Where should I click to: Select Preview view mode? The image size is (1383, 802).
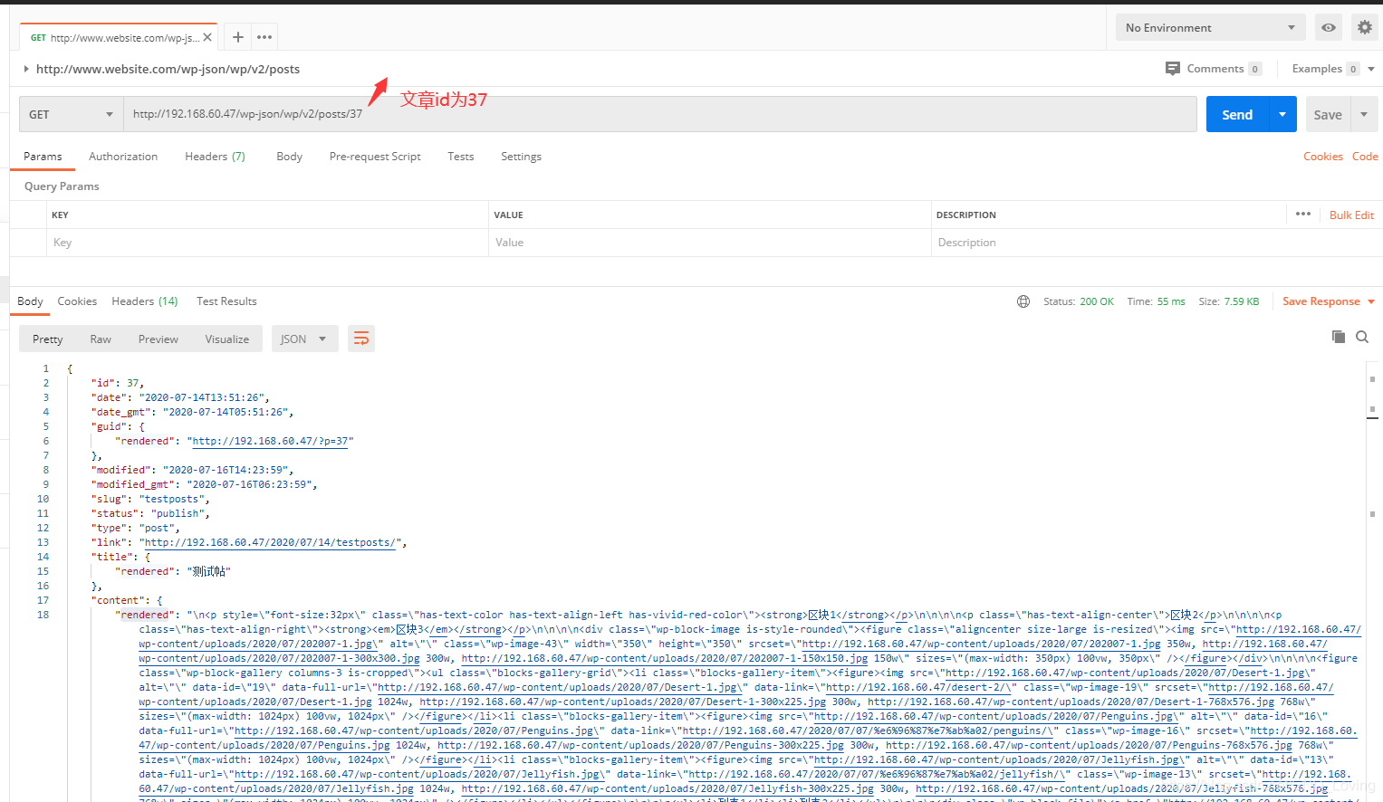click(158, 339)
